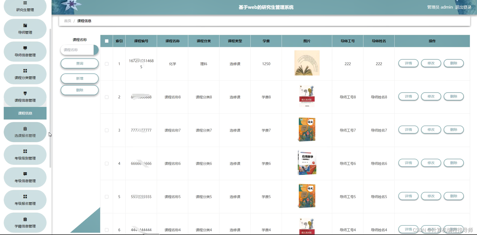Click the 学籍信息管理 clipboard icon
Screen dimensions: 477x235
[x=25, y=219]
